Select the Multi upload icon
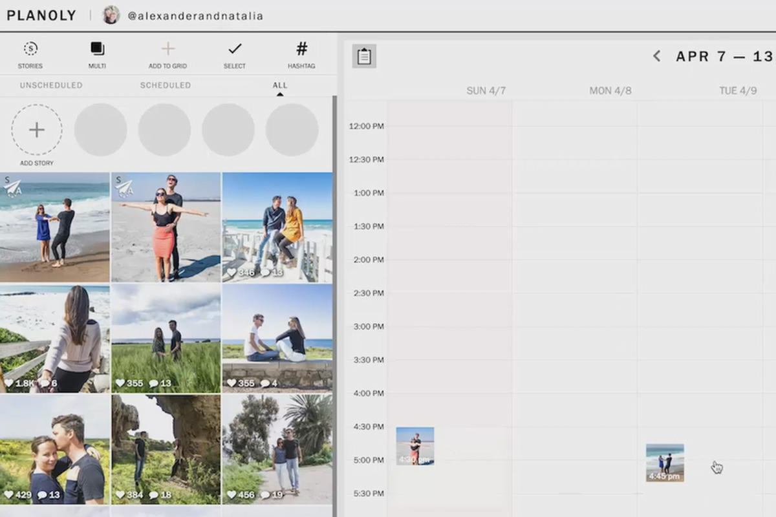Screen dimensions: 776x517 click(x=97, y=49)
